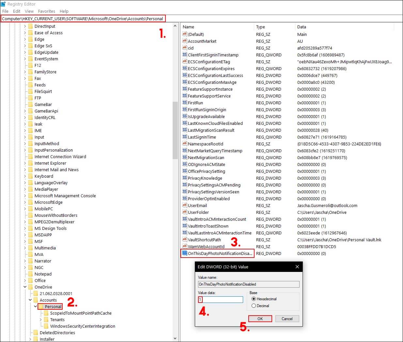Select the OnThisDayPhotoNotificationDisabled value name

tap(220, 253)
